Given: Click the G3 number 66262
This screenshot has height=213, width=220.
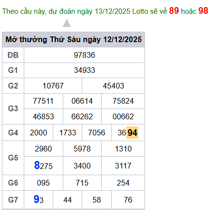Looking at the screenshot, I should pyautogui.click(x=82, y=116).
